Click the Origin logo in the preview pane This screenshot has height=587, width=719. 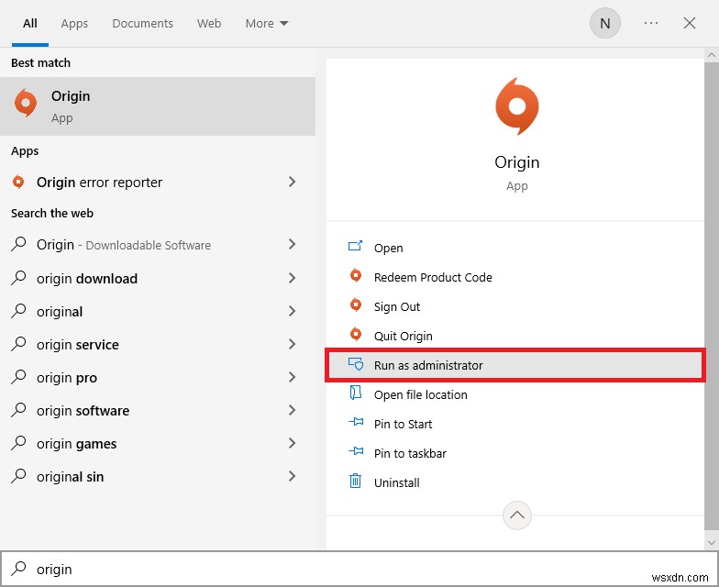click(x=516, y=106)
